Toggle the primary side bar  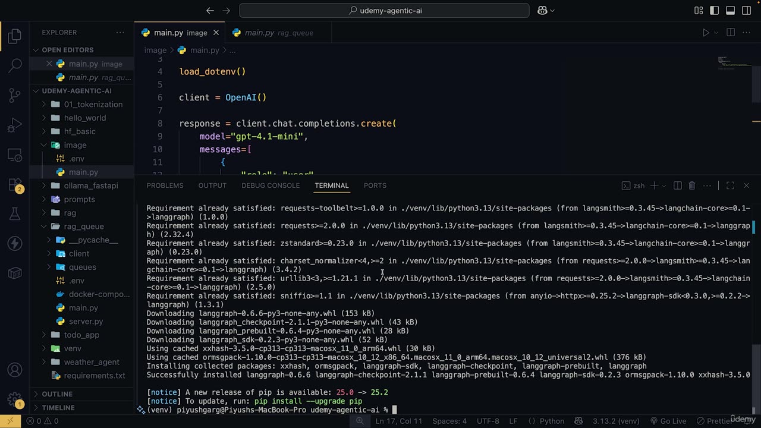tap(715, 11)
